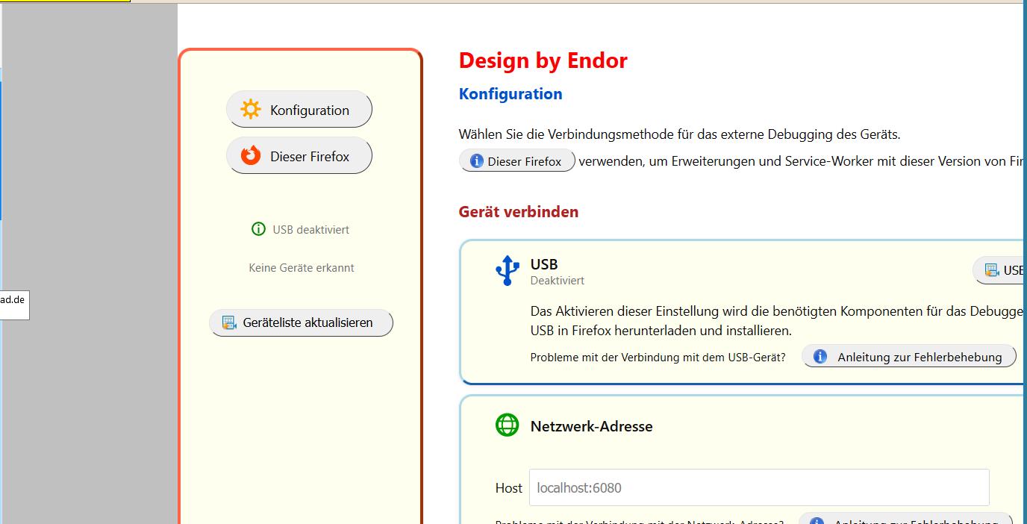Click the info icon in inline Dieser Firefox button
1027x524 pixels.
476,161
